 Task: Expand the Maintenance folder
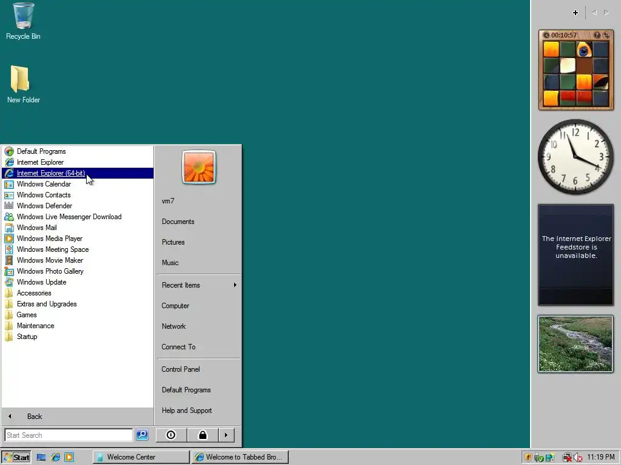coord(77,326)
